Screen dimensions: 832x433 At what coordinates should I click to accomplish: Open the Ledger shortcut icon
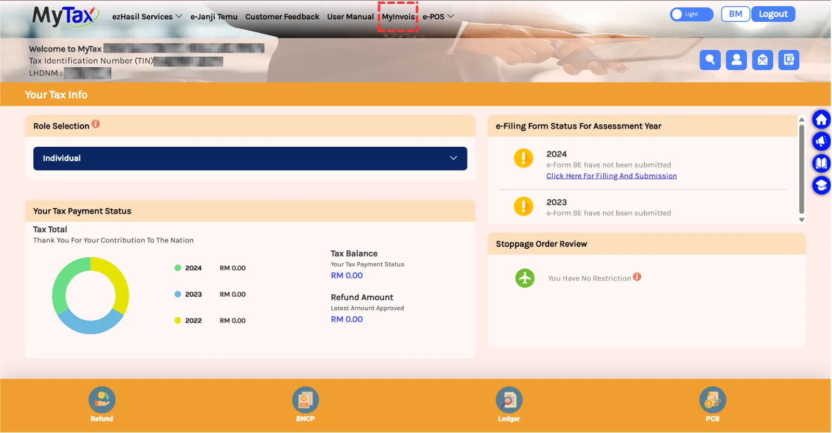509,400
